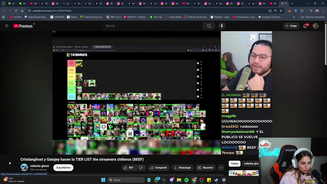Open Steam from the taskbar
The image size is (327, 184).
click(216, 180)
